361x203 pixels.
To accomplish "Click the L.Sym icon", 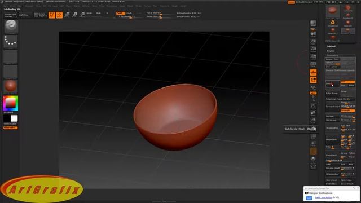I will point(313,88).
